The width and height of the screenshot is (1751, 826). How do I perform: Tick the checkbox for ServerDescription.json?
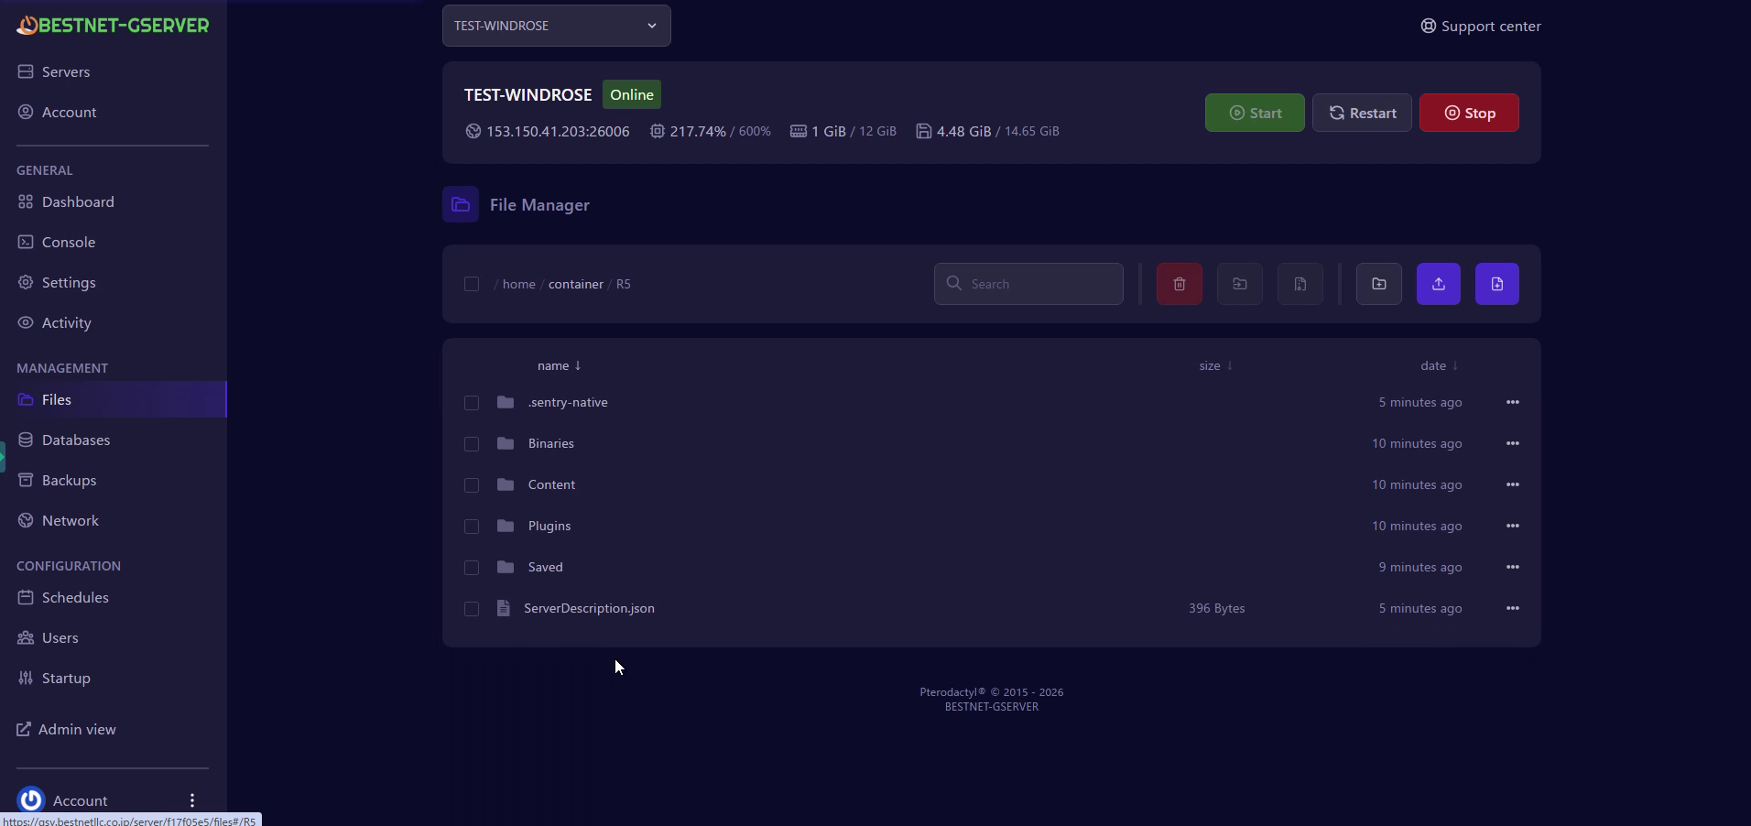pyautogui.click(x=472, y=609)
